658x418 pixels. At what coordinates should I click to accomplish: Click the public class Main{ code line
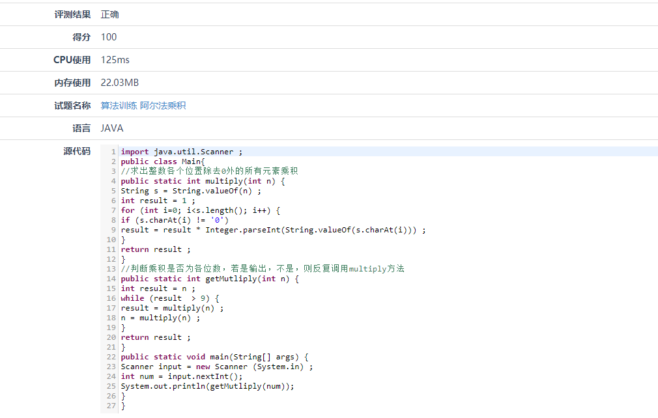pyautogui.click(x=163, y=161)
